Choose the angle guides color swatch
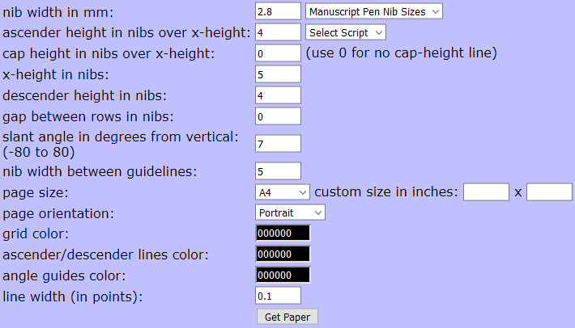Viewport: 575px width, 328px height. pyautogui.click(x=282, y=275)
